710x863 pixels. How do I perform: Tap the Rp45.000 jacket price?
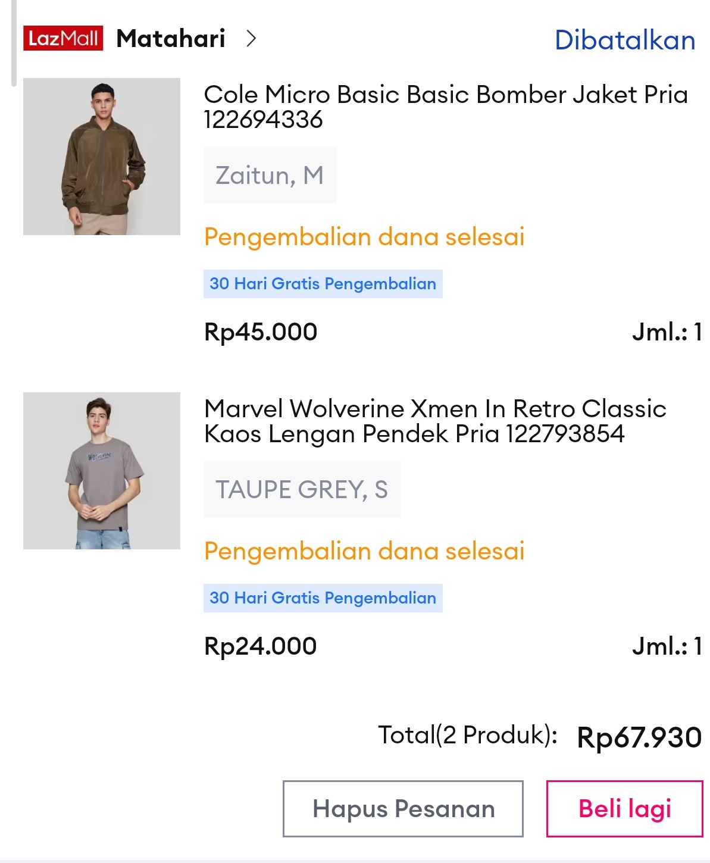261,332
